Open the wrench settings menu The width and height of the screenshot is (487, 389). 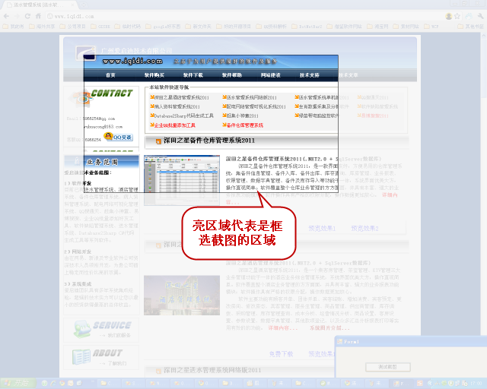coord(480,16)
